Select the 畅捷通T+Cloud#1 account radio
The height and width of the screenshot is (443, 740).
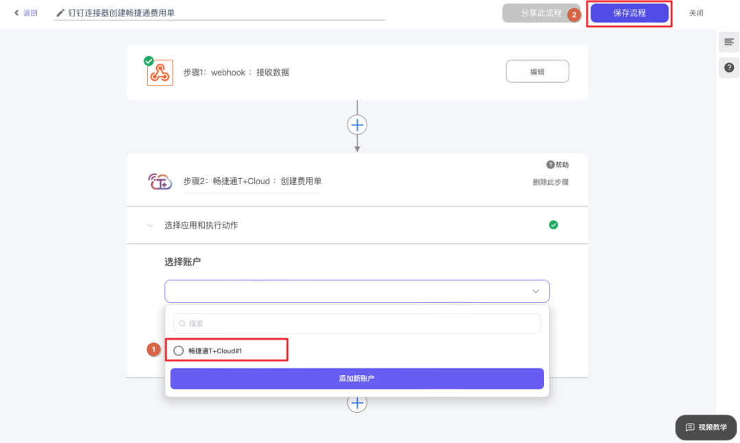tap(178, 351)
